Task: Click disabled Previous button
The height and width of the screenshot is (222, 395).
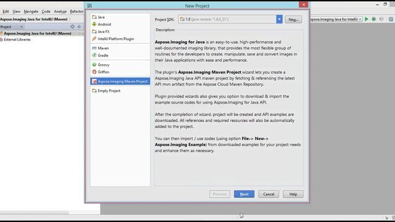Action: coord(220,194)
